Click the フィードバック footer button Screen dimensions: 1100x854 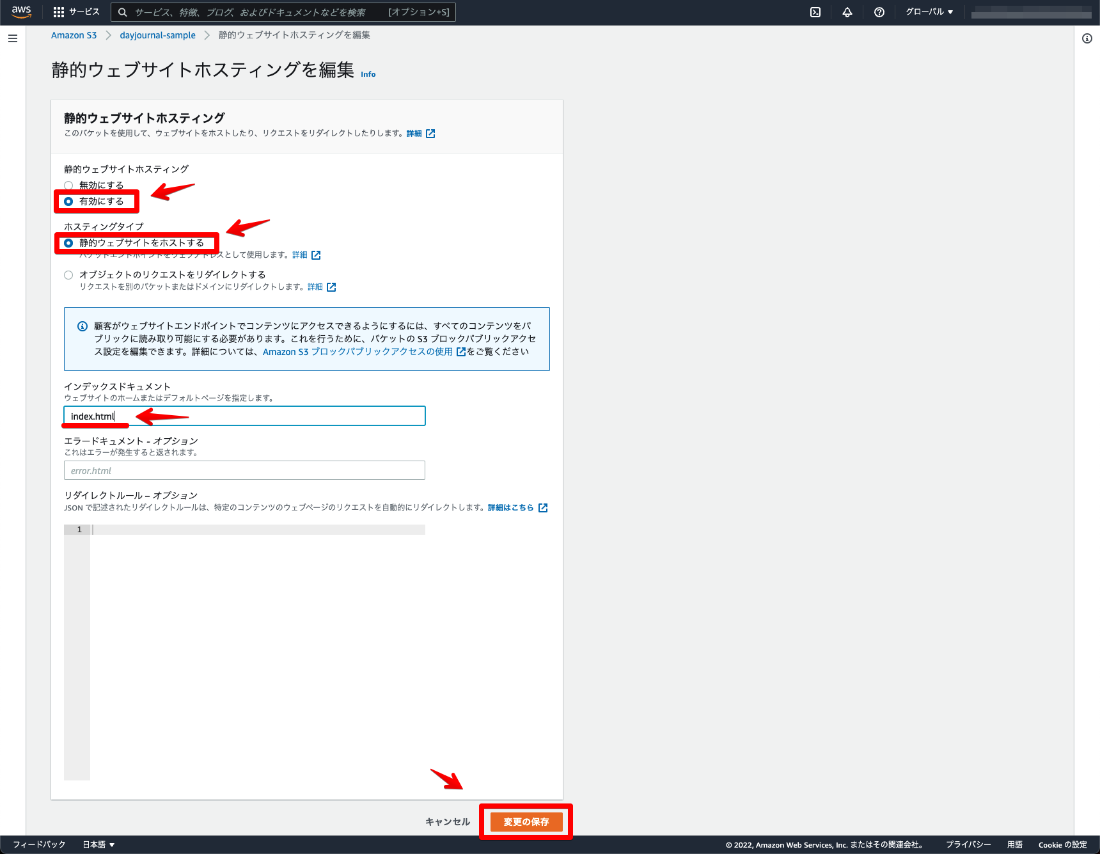(x=39, y=844)
